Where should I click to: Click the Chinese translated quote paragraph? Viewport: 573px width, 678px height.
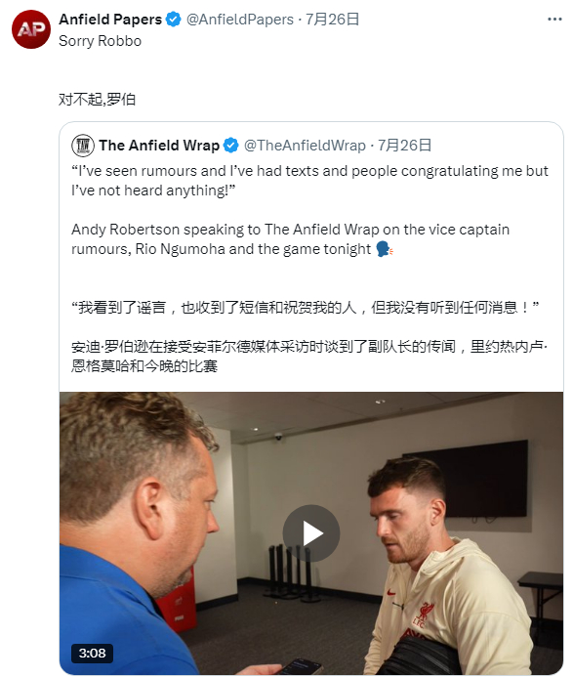305,308
